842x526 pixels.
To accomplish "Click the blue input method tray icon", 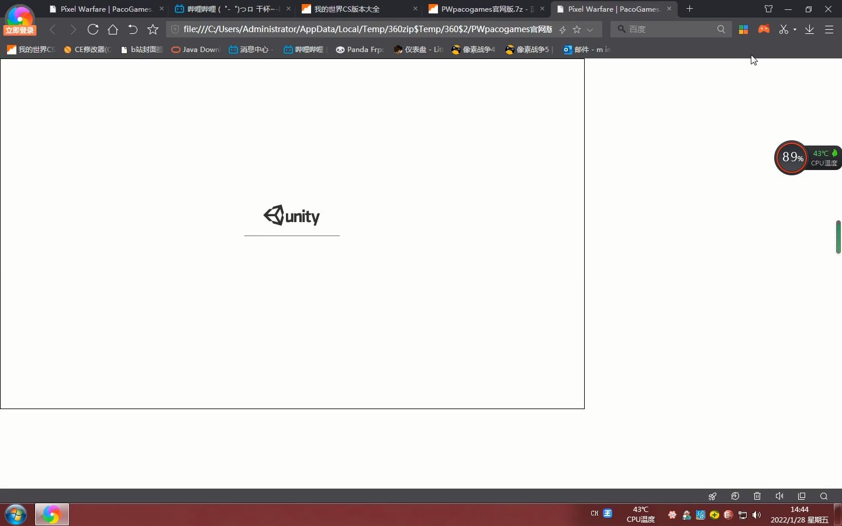I will coord(608,513).
